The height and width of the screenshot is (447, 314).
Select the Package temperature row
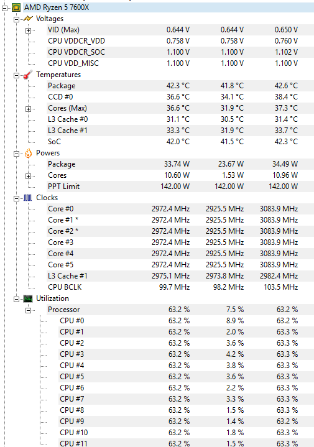180,86
